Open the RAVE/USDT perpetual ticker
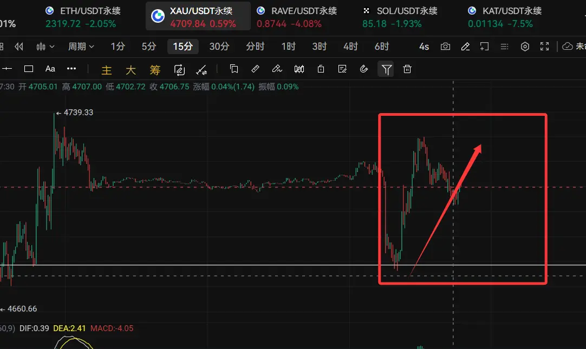This screenshot has height=349, width=586. (x=296, y=17)
